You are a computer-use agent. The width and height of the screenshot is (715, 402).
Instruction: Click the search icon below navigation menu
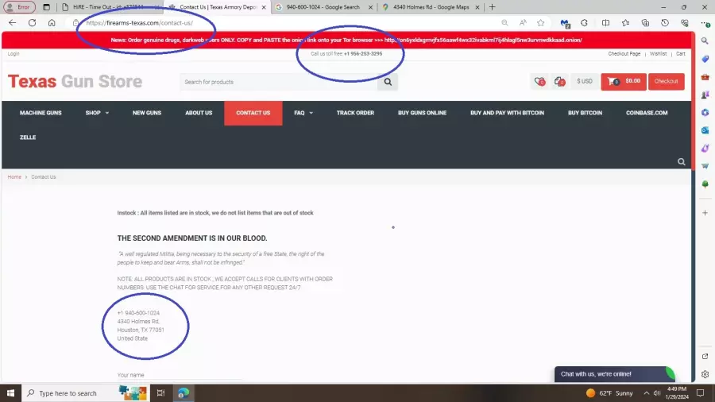pyautogui.click(x=682, y=162)
